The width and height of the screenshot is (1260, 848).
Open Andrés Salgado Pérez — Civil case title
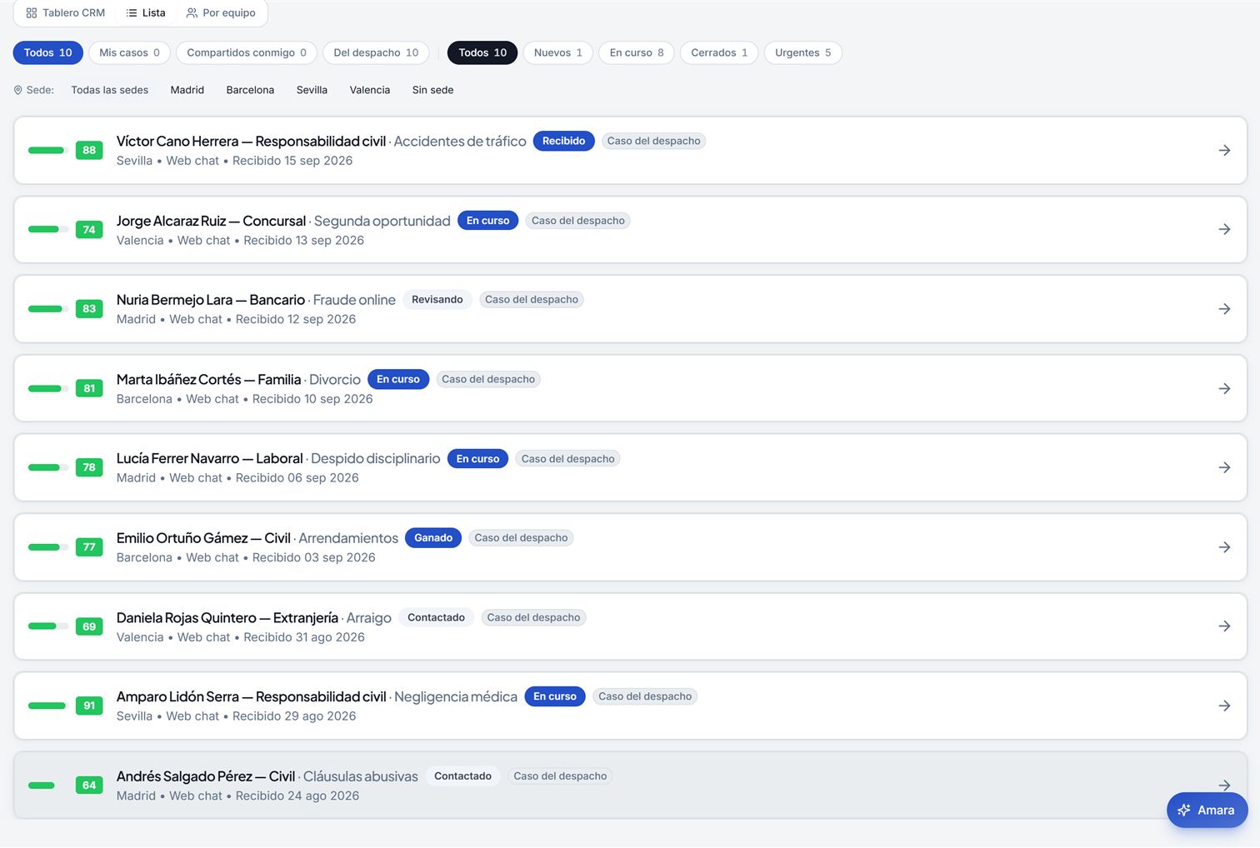click(206, 776)
